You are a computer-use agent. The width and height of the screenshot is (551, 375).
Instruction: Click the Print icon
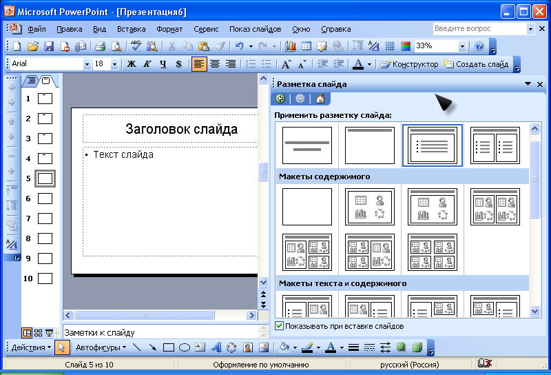[x=100, y=46]
